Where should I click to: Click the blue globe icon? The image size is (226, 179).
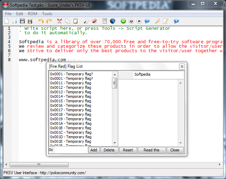(x=113, y=21)
